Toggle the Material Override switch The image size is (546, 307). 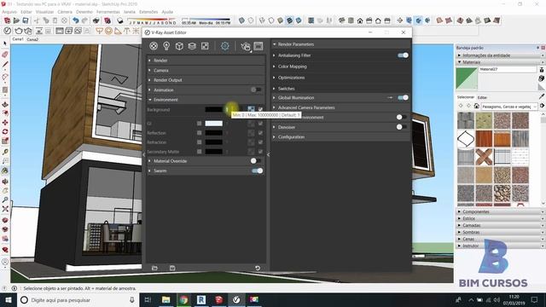click(256, 161)
